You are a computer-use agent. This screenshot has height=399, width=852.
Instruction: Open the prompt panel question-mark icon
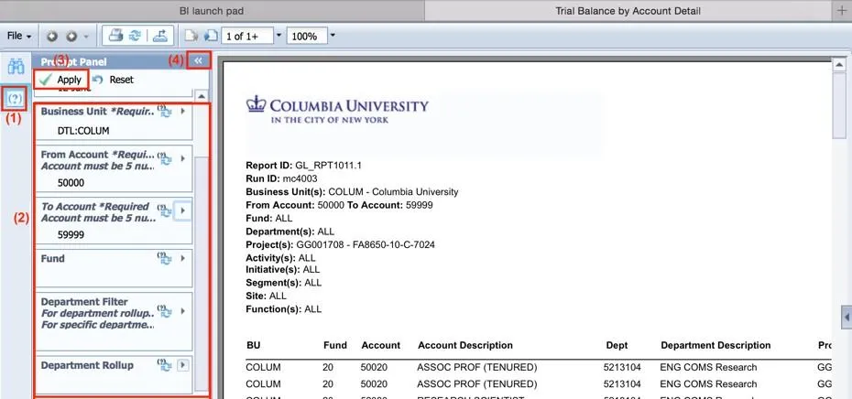click(x=16, y=98)
